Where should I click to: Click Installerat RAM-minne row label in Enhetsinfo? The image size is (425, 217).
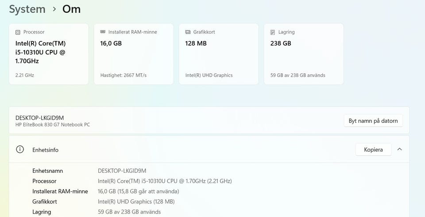pyautogui.click(x=60, y=191)
